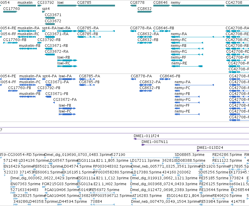Open BAC clone DME1-007N11
The height and width of the screenshot is (206, 249).
click(x=195, y=145)
